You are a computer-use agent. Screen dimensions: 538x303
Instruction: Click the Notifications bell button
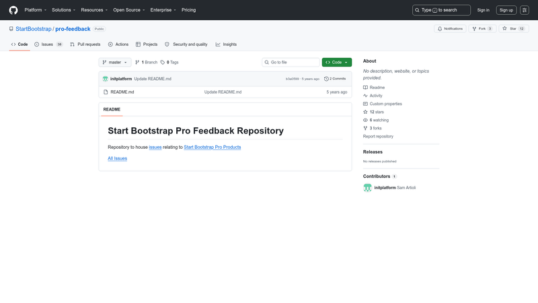450,28
